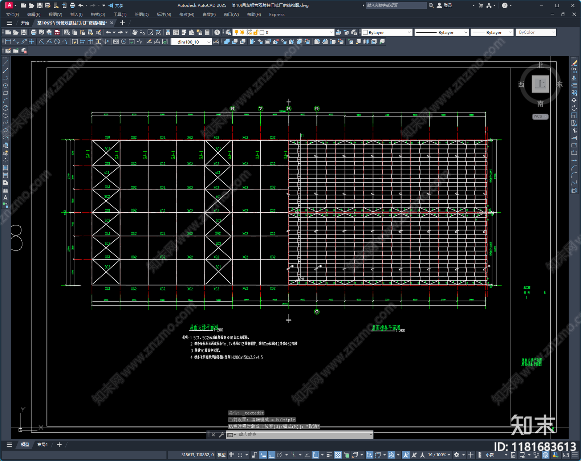The width and height of the screenshot is (581, 461).
Task: Toggle the drawing grid display in status bar
Action: (x=231, y=455)
